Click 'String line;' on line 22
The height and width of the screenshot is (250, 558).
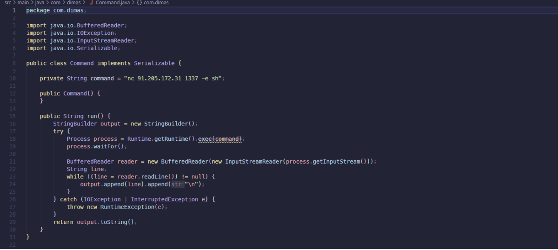pyautogui.click(x=87, y=169)
